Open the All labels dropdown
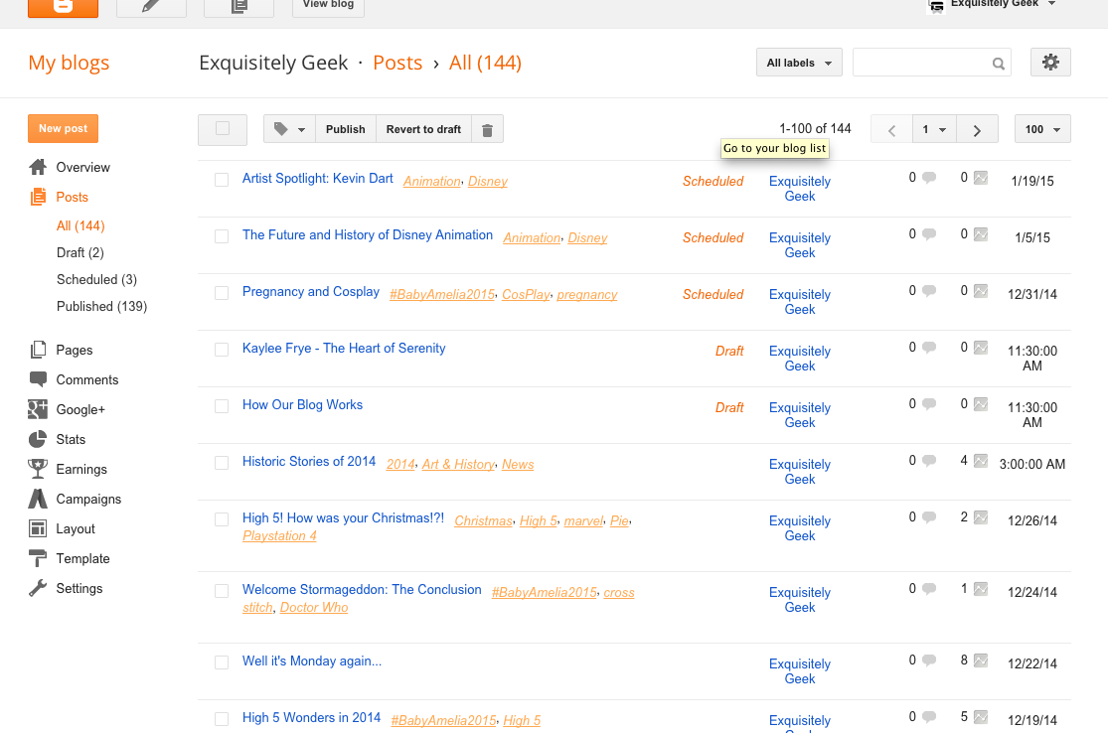The width and height of the screenshot is (1108, 733). 799,63
